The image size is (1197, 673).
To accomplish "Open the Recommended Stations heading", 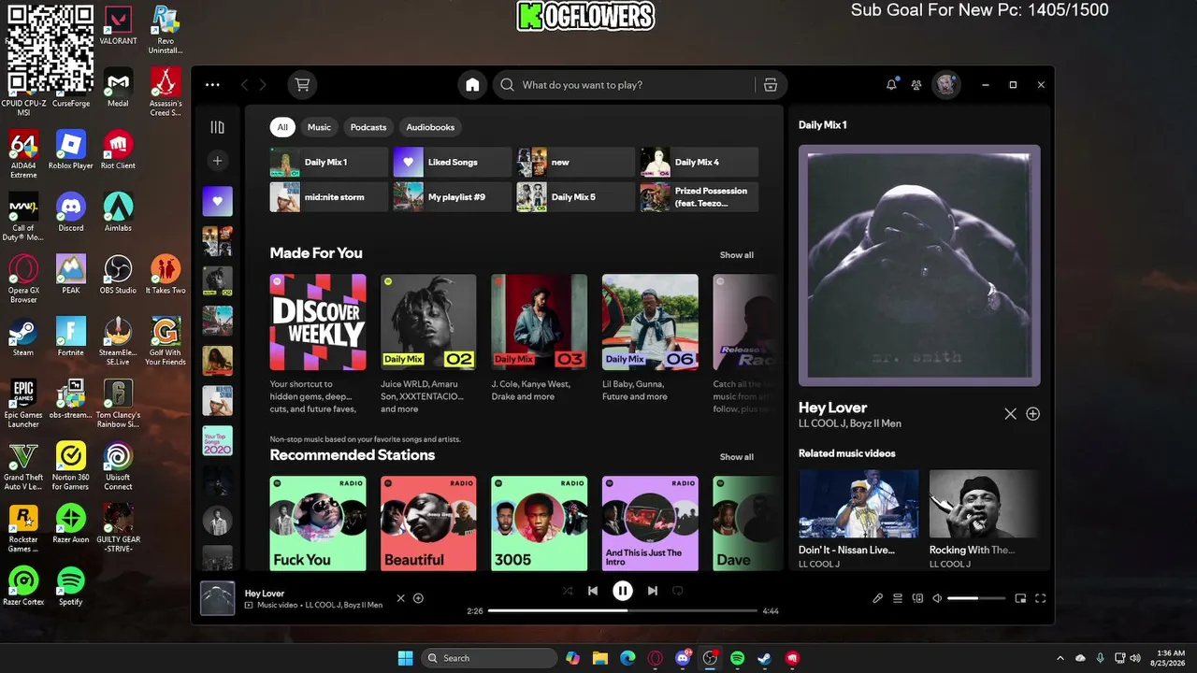I will [353, 455].
